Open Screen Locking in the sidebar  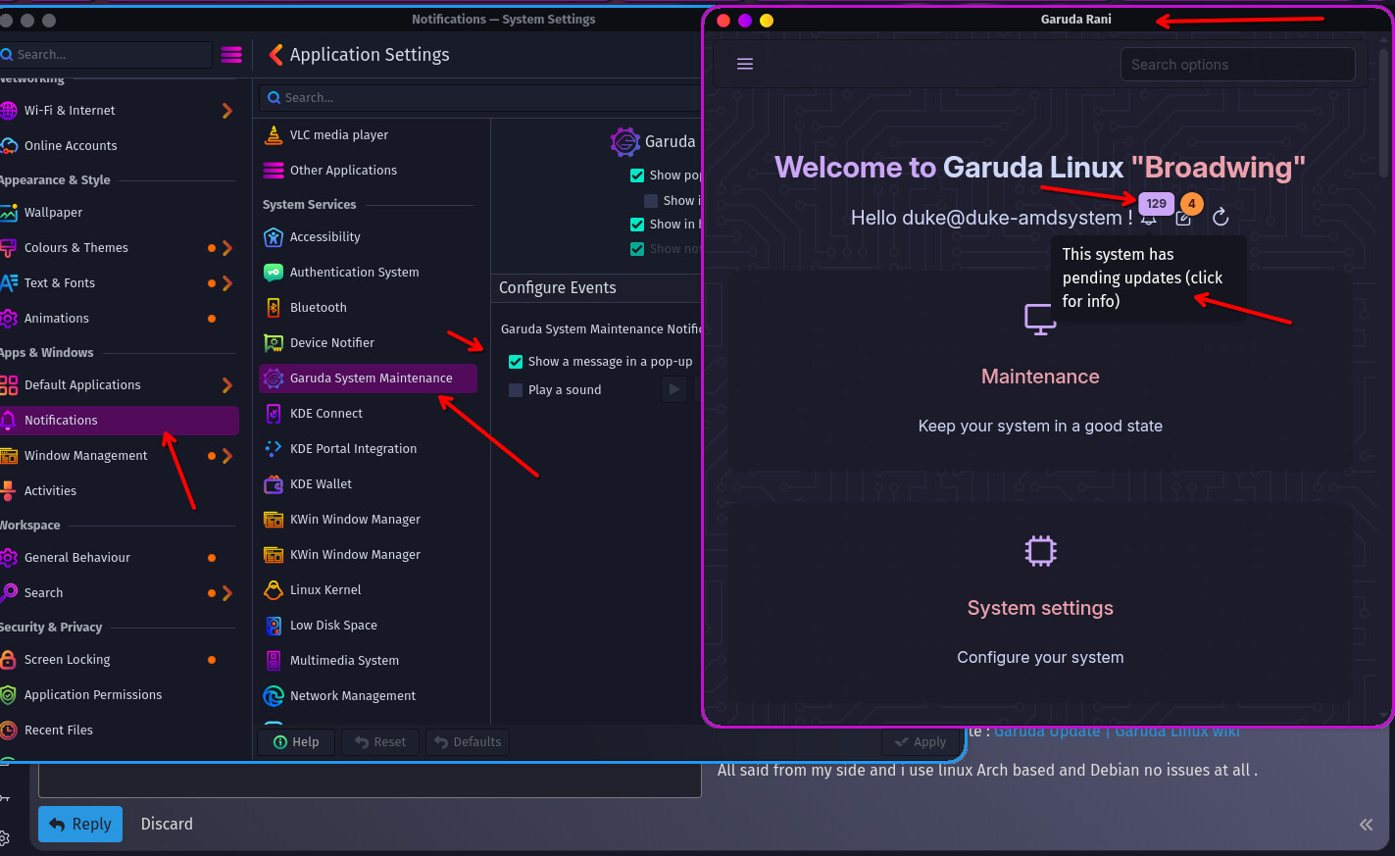[67, 660]
